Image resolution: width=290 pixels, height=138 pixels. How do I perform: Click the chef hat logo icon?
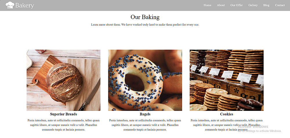[10, 5]
